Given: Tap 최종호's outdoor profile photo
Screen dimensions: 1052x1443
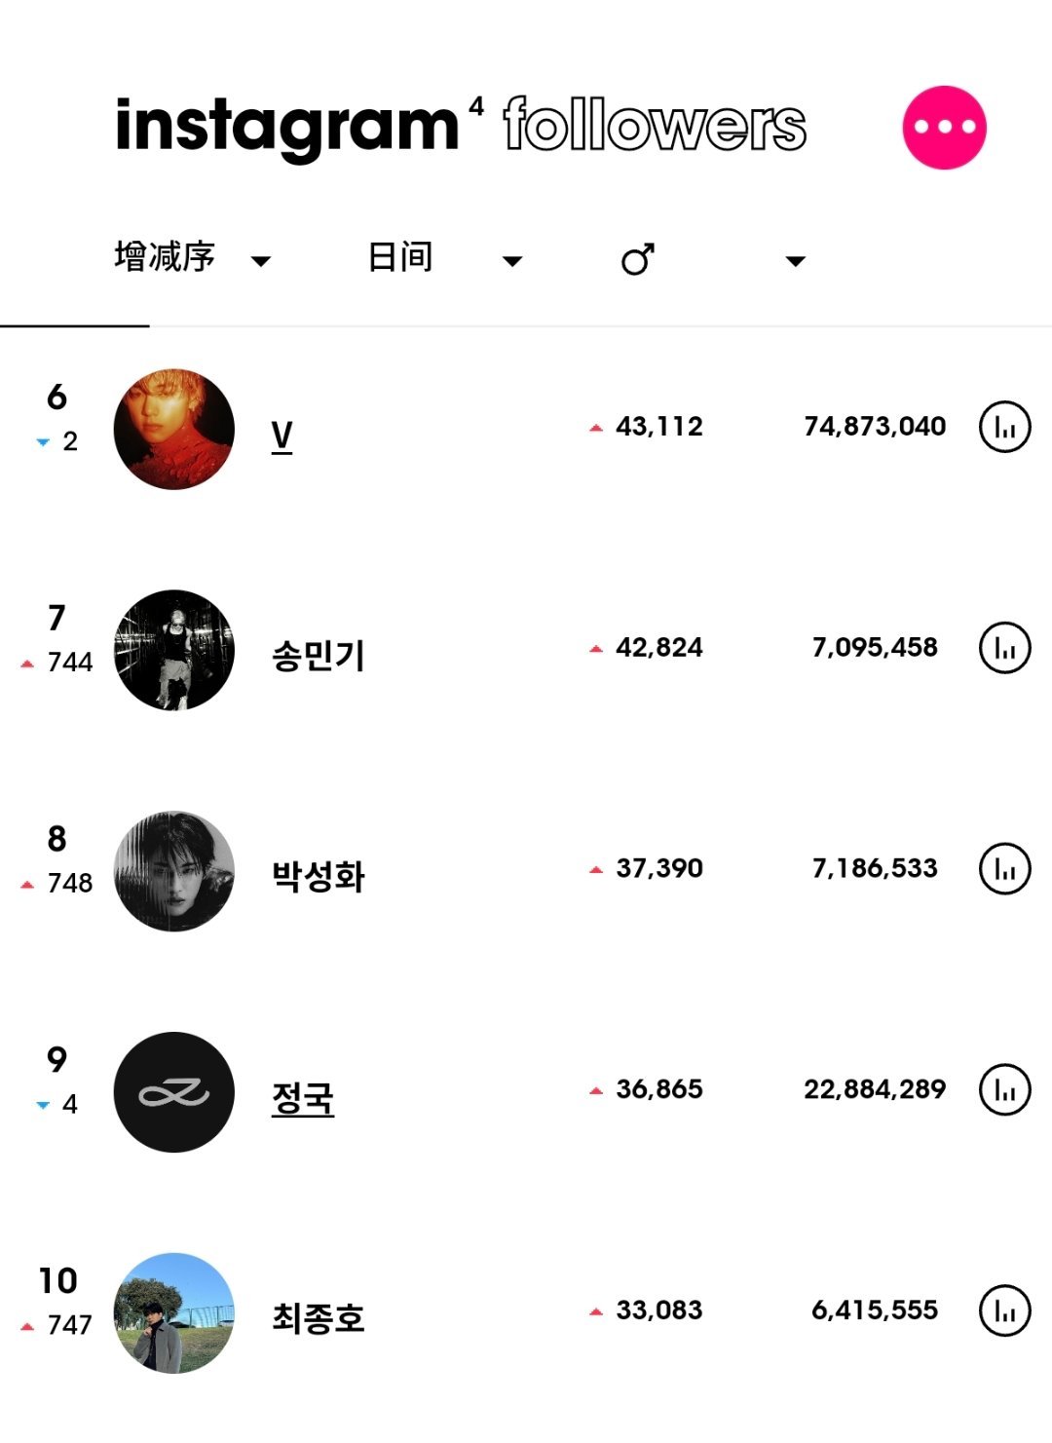Looking at the screenshot, I should click(174, 1313).
